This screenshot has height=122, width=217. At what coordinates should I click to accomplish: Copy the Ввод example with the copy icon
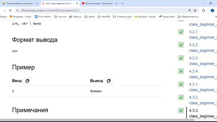tap(27, 81)
